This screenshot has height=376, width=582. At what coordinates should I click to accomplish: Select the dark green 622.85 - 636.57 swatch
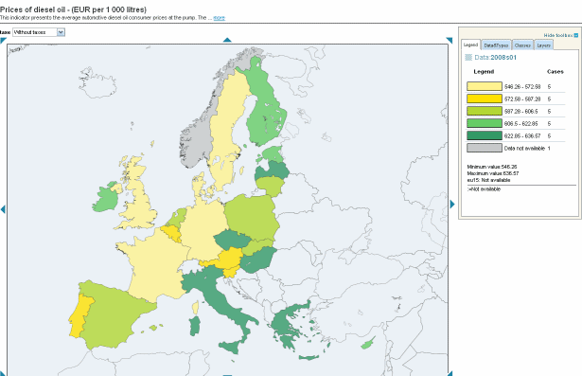coord(485,135)
